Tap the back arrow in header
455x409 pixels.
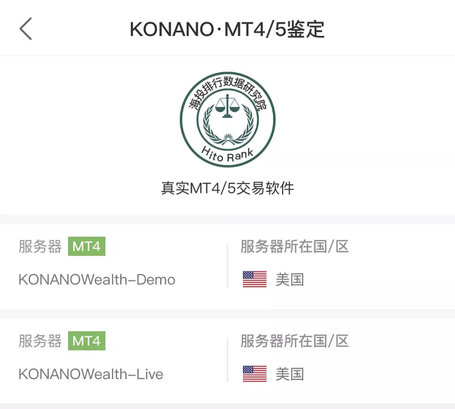click(x=26, y=28)
